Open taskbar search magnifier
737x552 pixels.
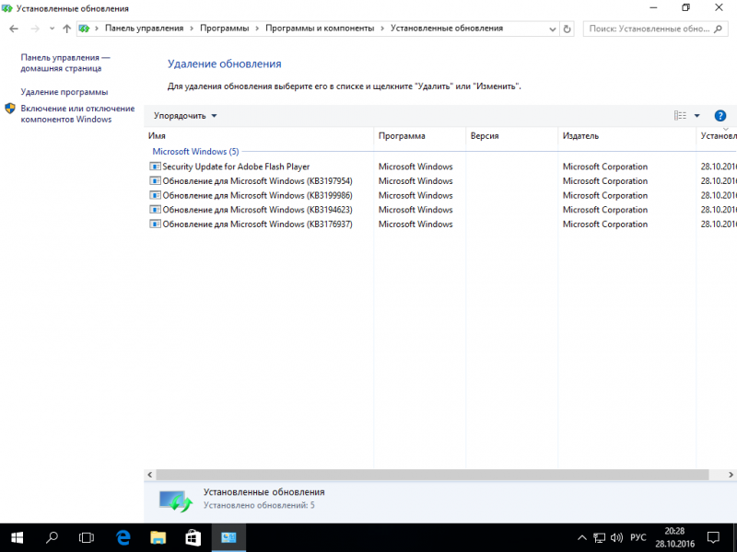52,537
